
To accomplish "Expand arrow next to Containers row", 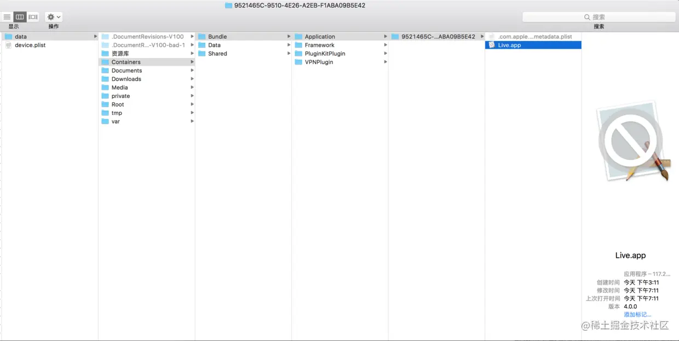I will point(192,62).
